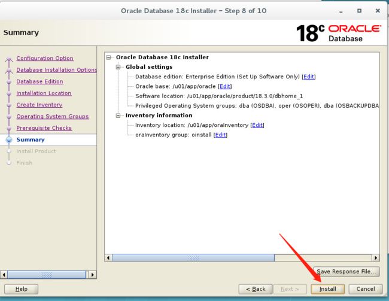Return to Operating System Groups step
This screenshot has width=389, height=301.
click(x=53, y=117)
